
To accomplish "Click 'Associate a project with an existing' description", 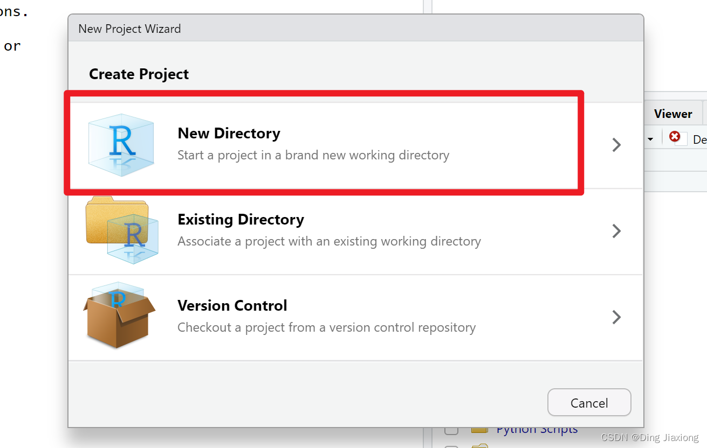I will pyautogui.click(x=329, y=241).
